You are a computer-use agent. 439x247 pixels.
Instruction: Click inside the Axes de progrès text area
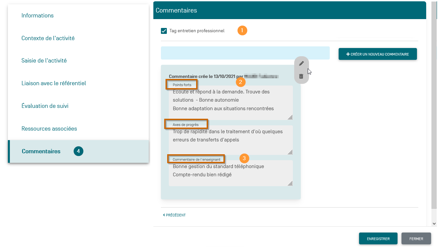tap(230, 140)
